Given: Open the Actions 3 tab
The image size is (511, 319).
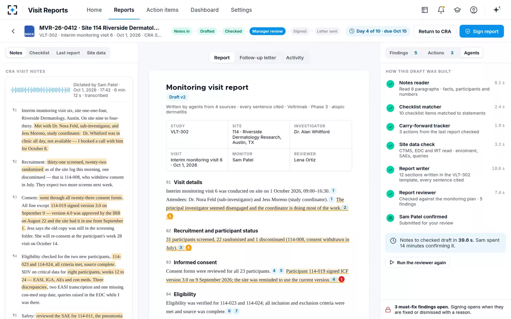Looking at the screenshot, I should tap(440, 53).
